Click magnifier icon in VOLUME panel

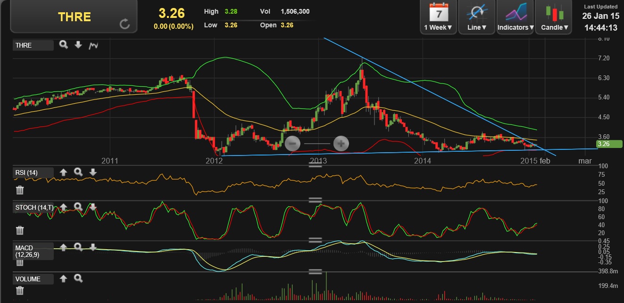(78, 279)
